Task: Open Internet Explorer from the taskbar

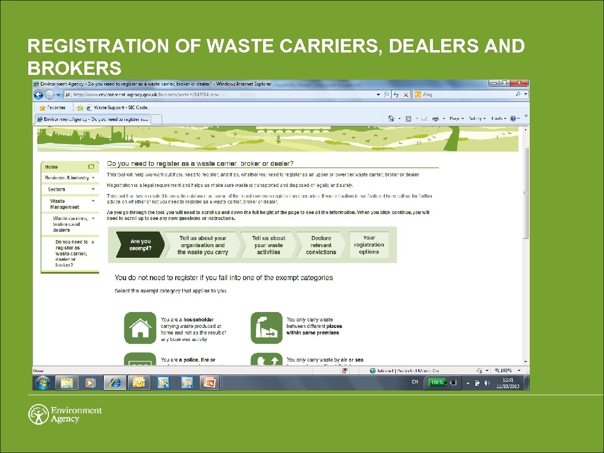Action: (115, 382)
